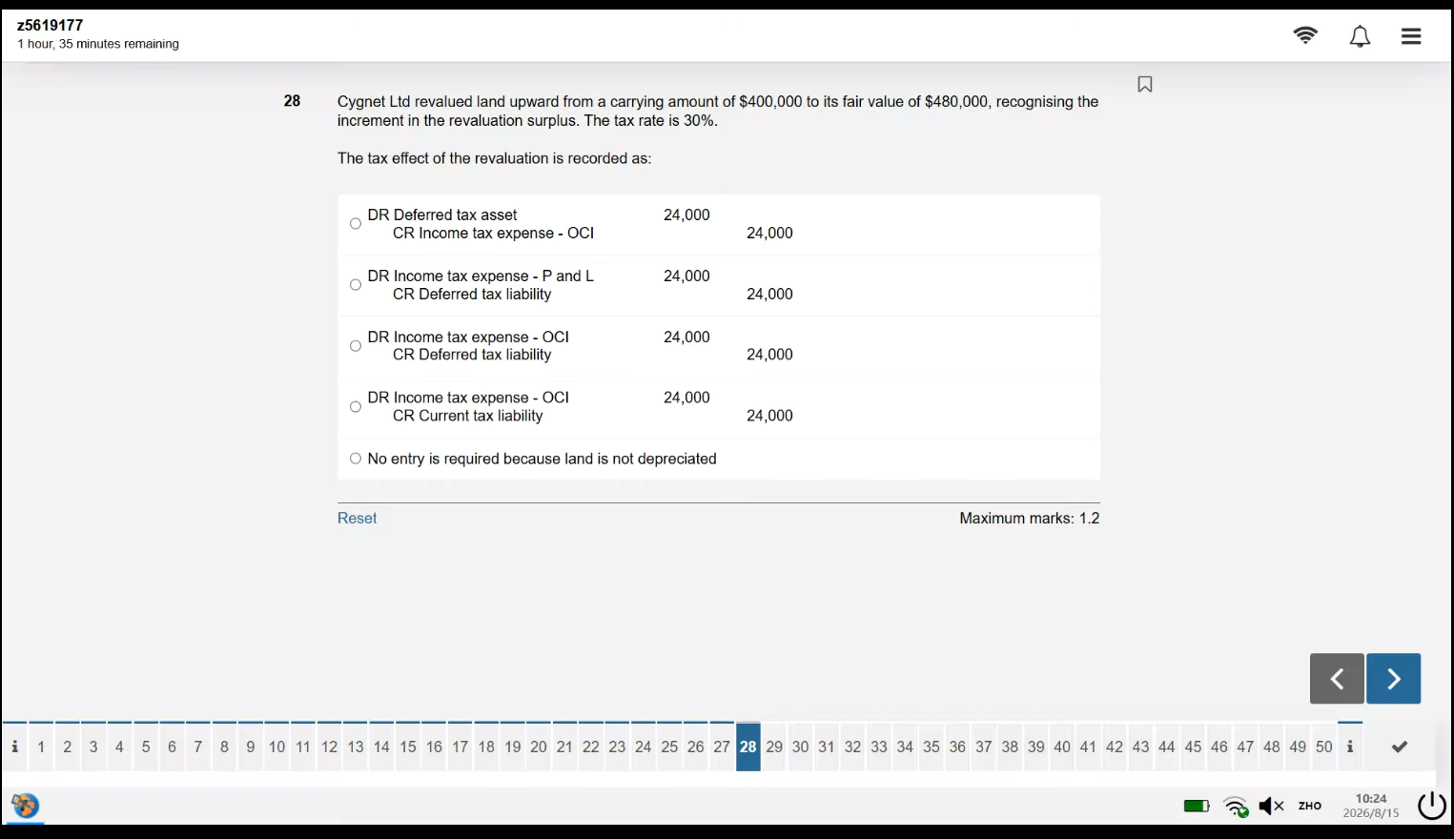Jump to question 40 in navigator
The width and height of the screenshot is (1454, 839).
[x=1062, y=747]
